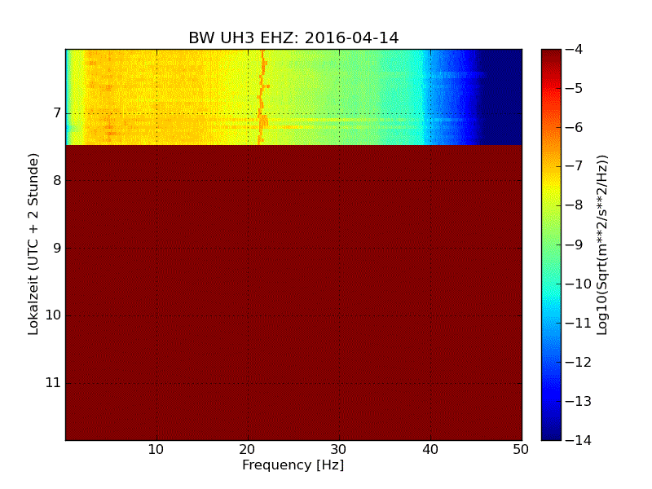Image resolution: width=652 pixels, height=489 pixels.
Task: Click the colorbar tick label '−9'
Action: [x=575, y=244]
